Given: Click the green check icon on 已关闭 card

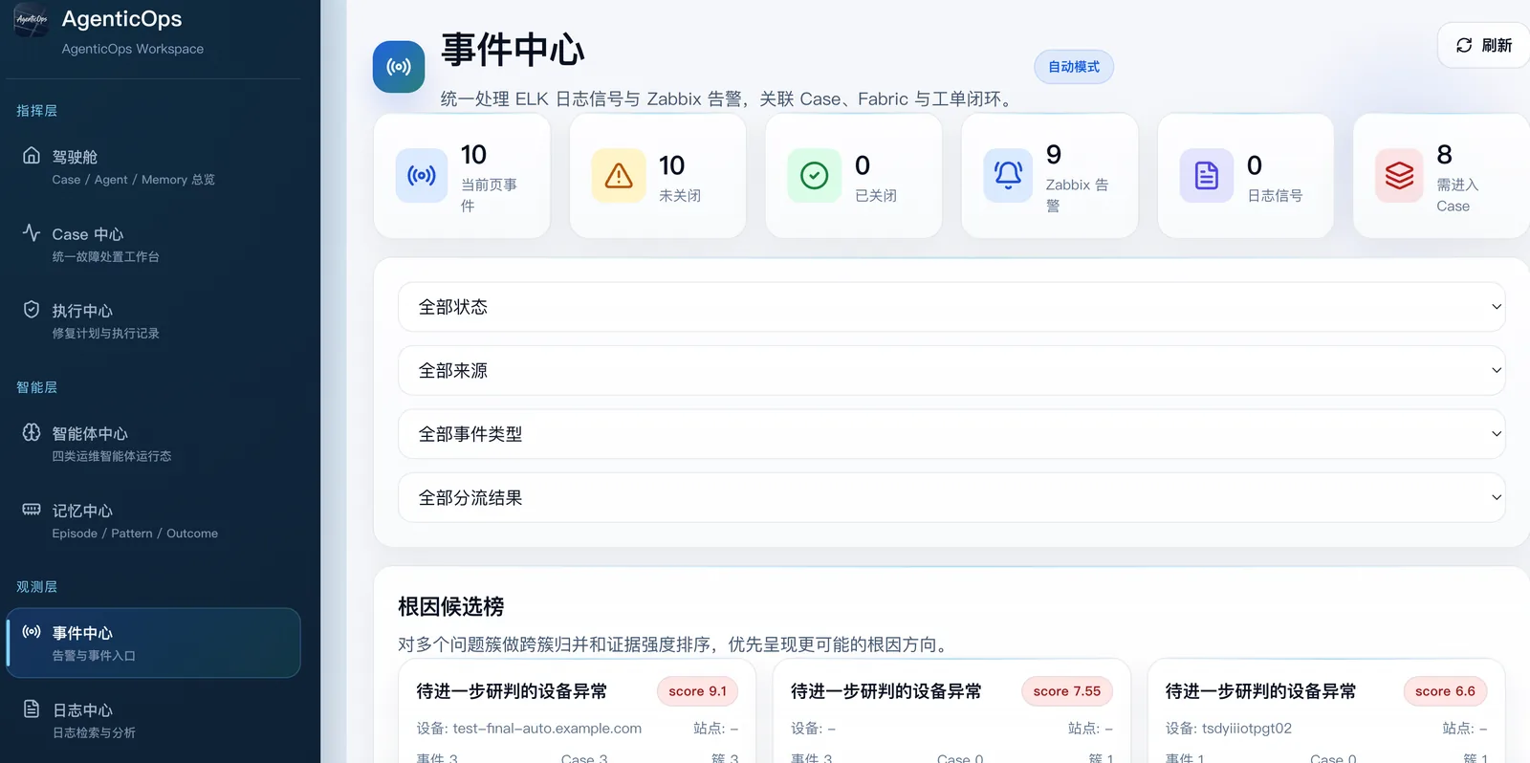Looking at the screenshot, I should [814, 176].
